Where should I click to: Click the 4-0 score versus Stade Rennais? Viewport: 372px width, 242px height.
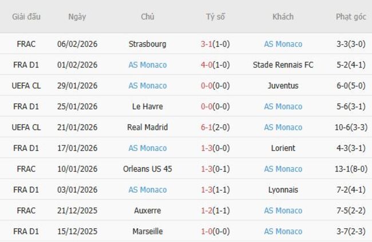[x=208, y=65]
